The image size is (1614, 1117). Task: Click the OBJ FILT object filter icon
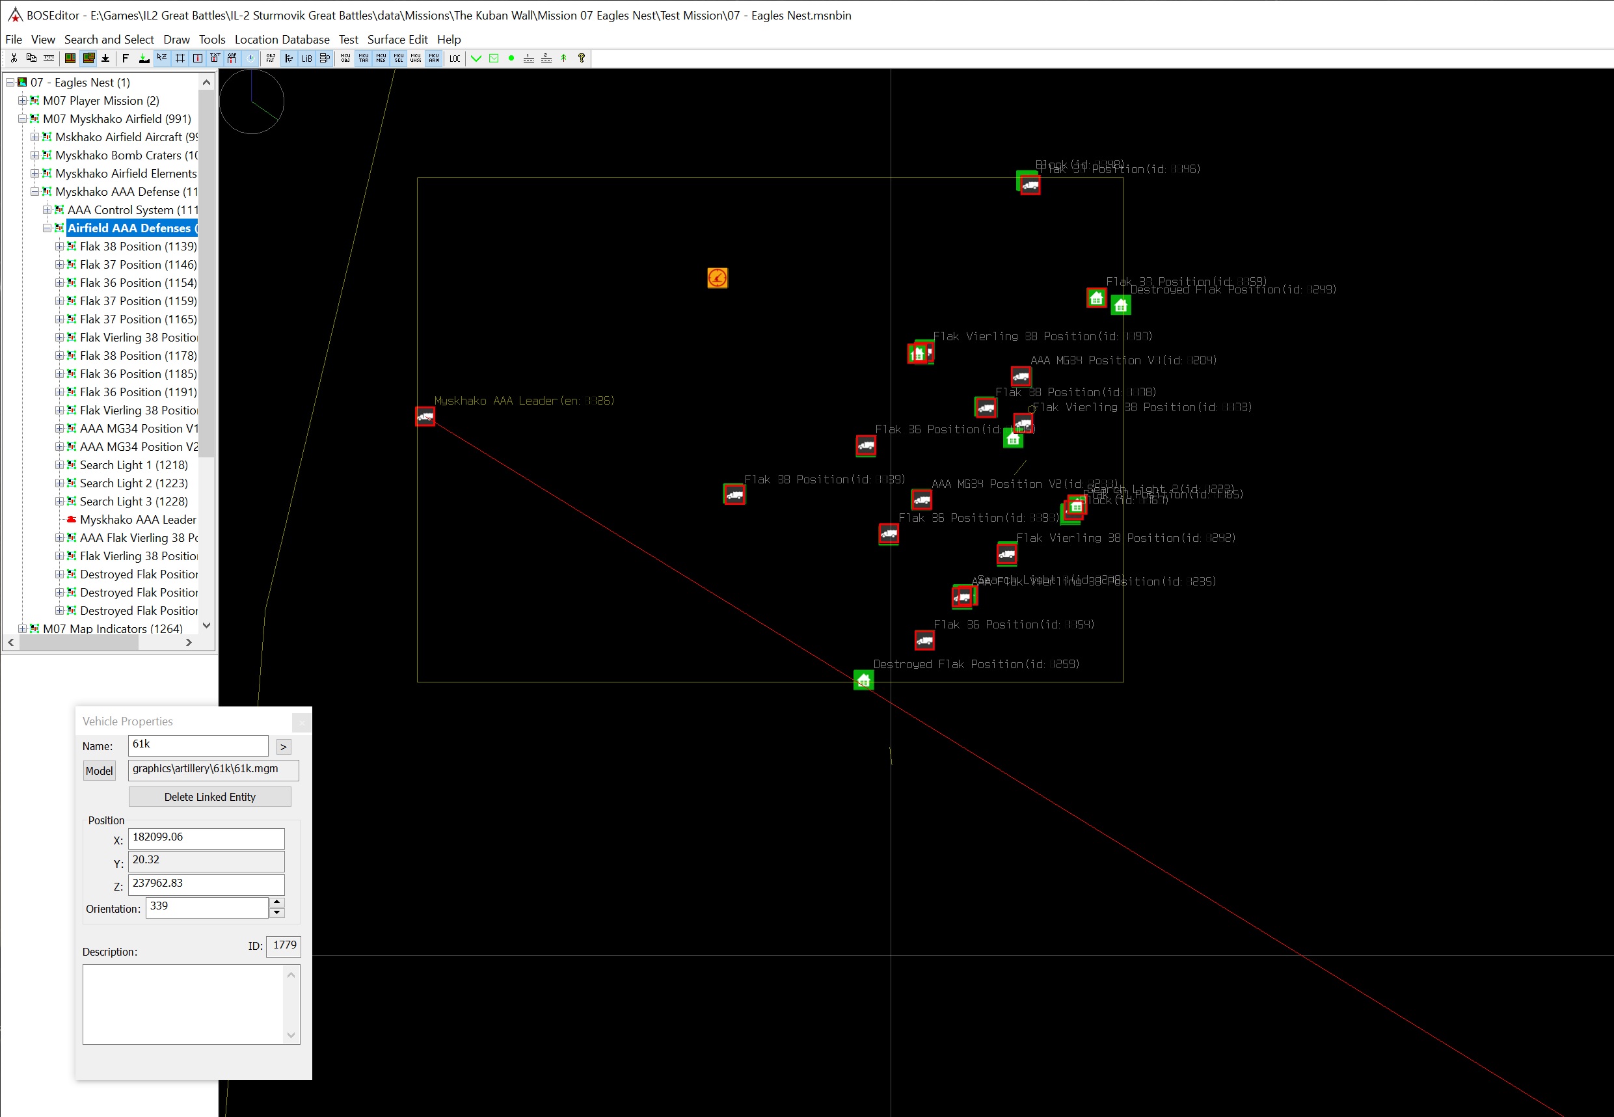271,59
